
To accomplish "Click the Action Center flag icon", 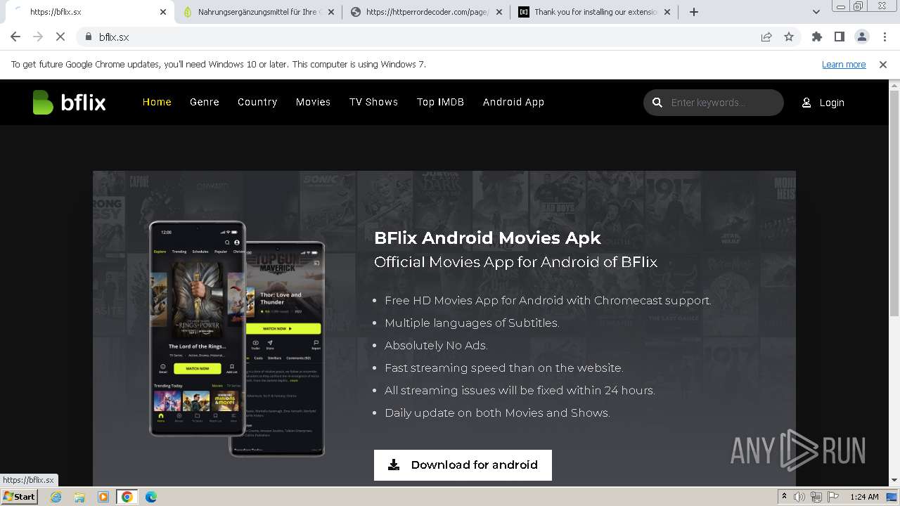I will (832, 497).
